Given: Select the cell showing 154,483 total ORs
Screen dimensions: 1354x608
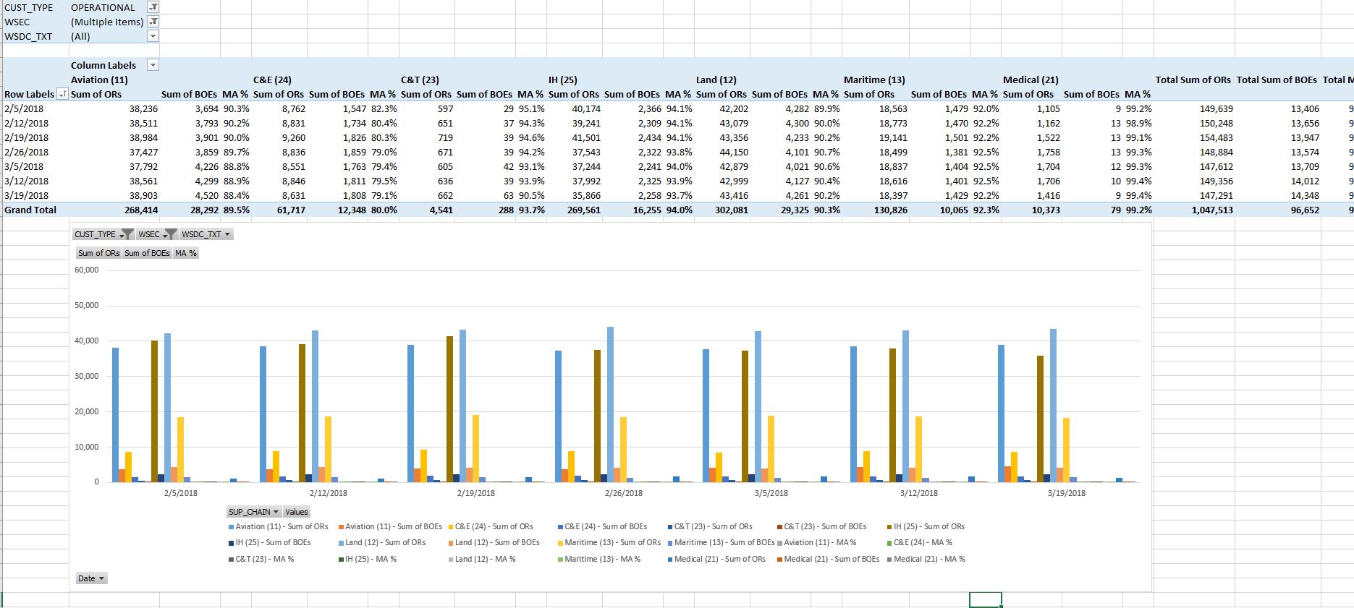Looking at the screenshot, I should click(1217, 137).
